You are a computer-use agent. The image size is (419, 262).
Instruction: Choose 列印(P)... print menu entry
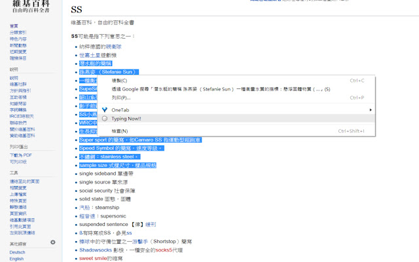236,98
